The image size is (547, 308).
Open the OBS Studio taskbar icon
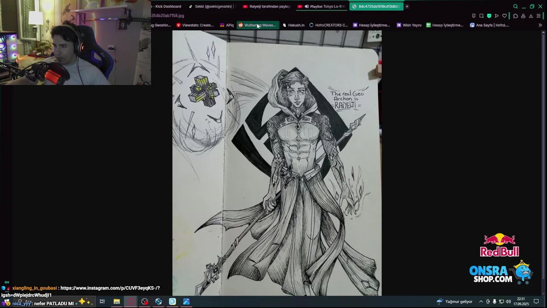pos(144,302)
